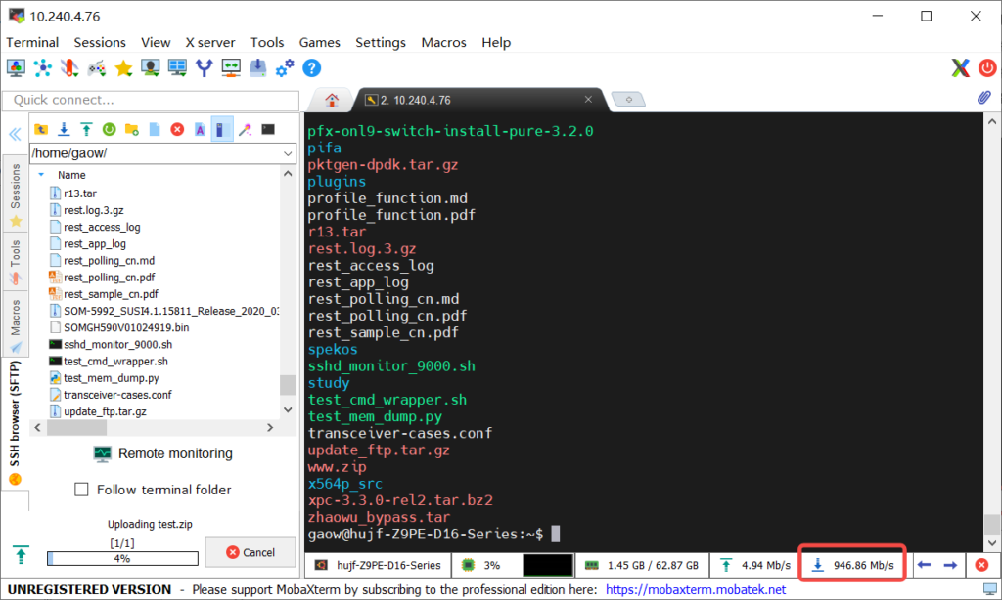The image size is (1002, 600).
Task: Click the Quick connect input field
Action: click(x=151, y=100)
